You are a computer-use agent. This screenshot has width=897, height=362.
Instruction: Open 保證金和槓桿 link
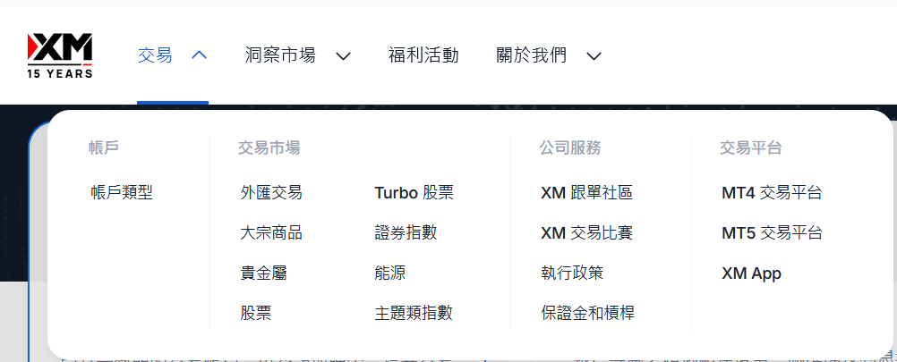(x=587, y=313)
